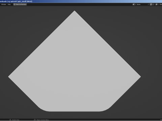Click the Object Context Menu status entry
This screenshot has height=121, width=162.
[x=43, y=120]
